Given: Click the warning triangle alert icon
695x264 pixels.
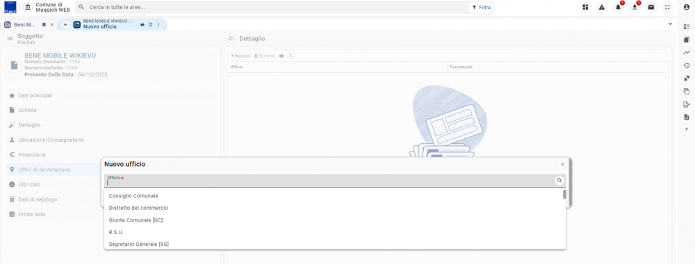Looking at the screenshot, I should tap(601, 7).
